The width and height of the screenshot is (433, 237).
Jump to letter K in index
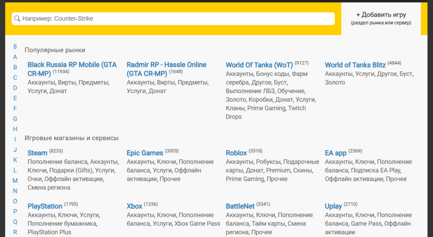coord(15,160)
